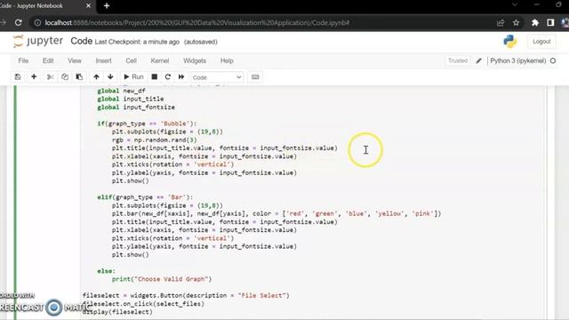Image resolution: width=569 pixels, height=320 pixels.
Task: Reload the browser page
Action: pyautogui.click(x=18, y=22)
